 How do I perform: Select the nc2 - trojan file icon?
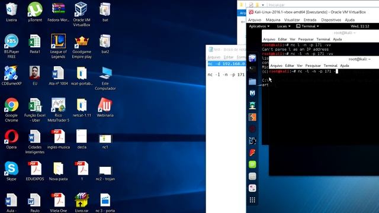(x=105, y=173)
